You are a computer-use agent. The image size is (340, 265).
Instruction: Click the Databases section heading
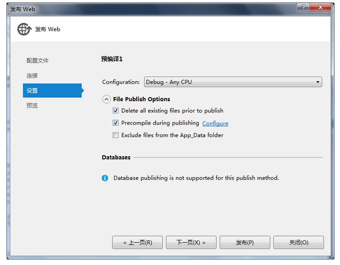pos(116,157)
